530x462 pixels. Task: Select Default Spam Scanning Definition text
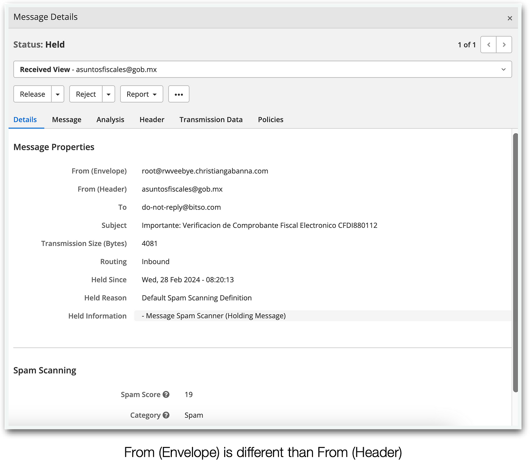196,298
